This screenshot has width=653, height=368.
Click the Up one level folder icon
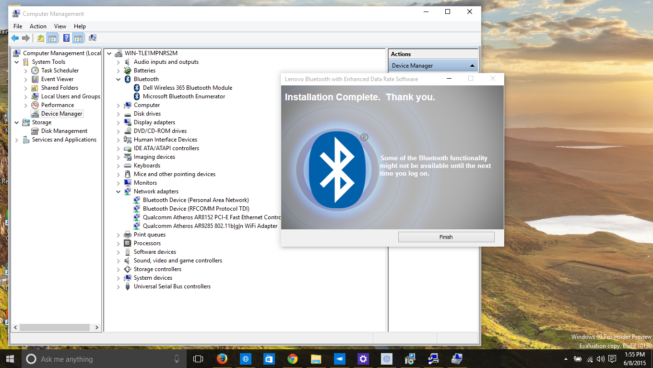pos(41,38)
